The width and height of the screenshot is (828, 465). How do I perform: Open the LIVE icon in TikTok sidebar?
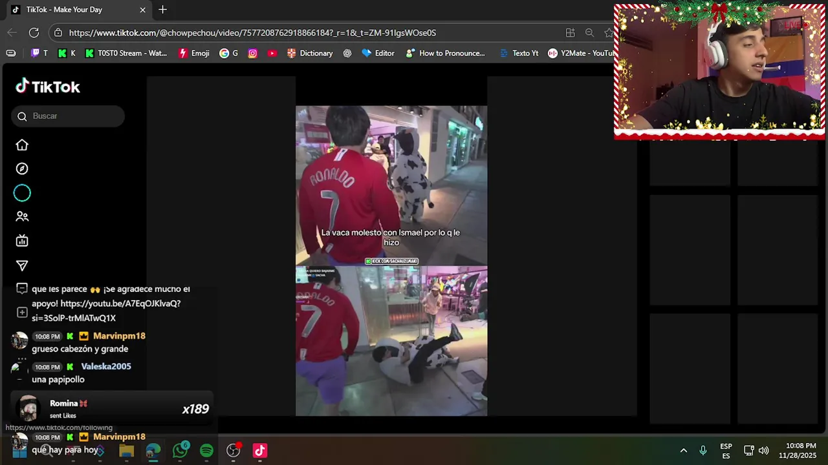point(22,241)
